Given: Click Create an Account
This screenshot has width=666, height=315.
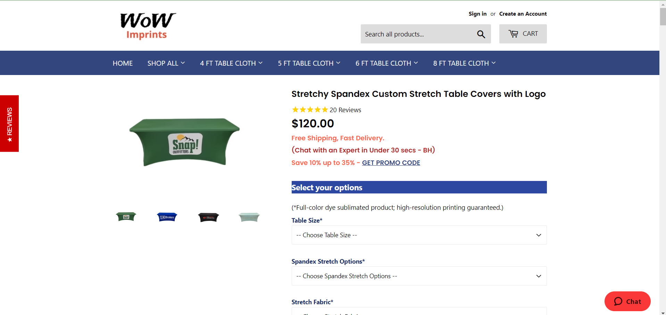Looking at the screenshot, I should [x=523, y=14].
